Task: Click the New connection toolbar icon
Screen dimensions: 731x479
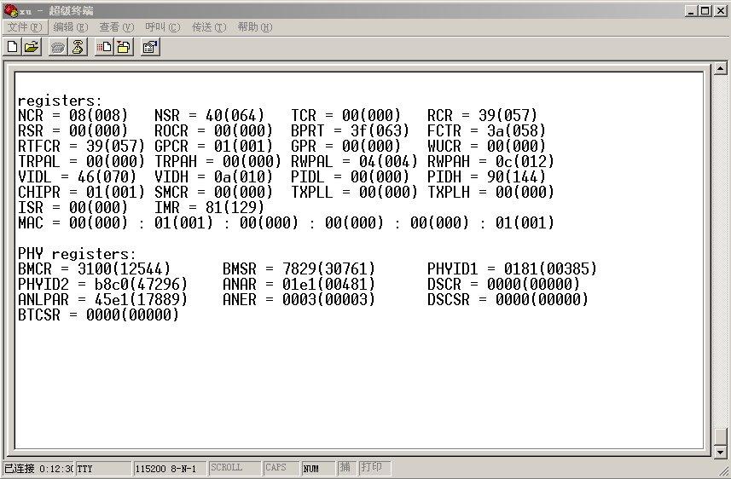Action: point(13,47)
